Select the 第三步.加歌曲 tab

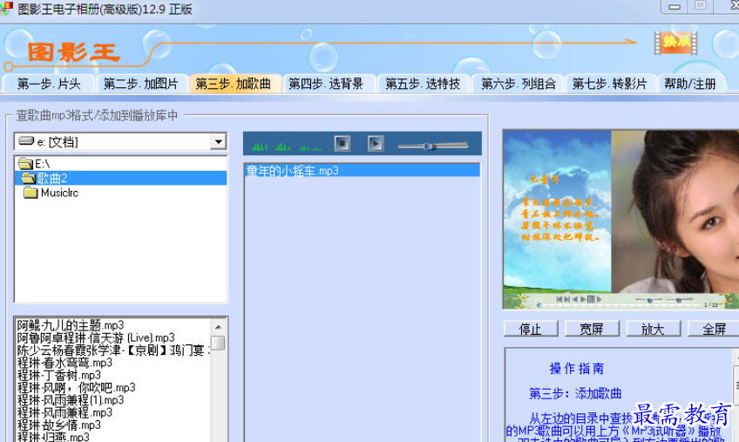234,84
